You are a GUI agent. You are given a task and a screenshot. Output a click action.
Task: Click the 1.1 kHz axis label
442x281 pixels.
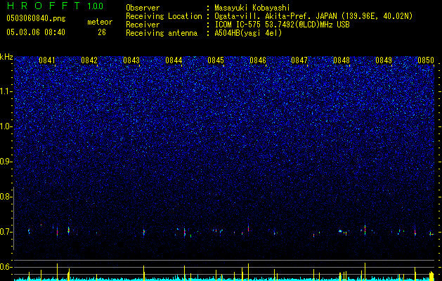(x=6, y=91)
